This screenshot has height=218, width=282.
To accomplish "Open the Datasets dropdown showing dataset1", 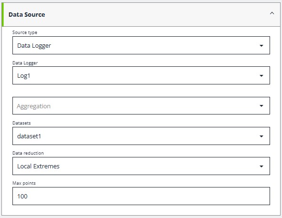I will pyautogui.click(x=141, y=136).
